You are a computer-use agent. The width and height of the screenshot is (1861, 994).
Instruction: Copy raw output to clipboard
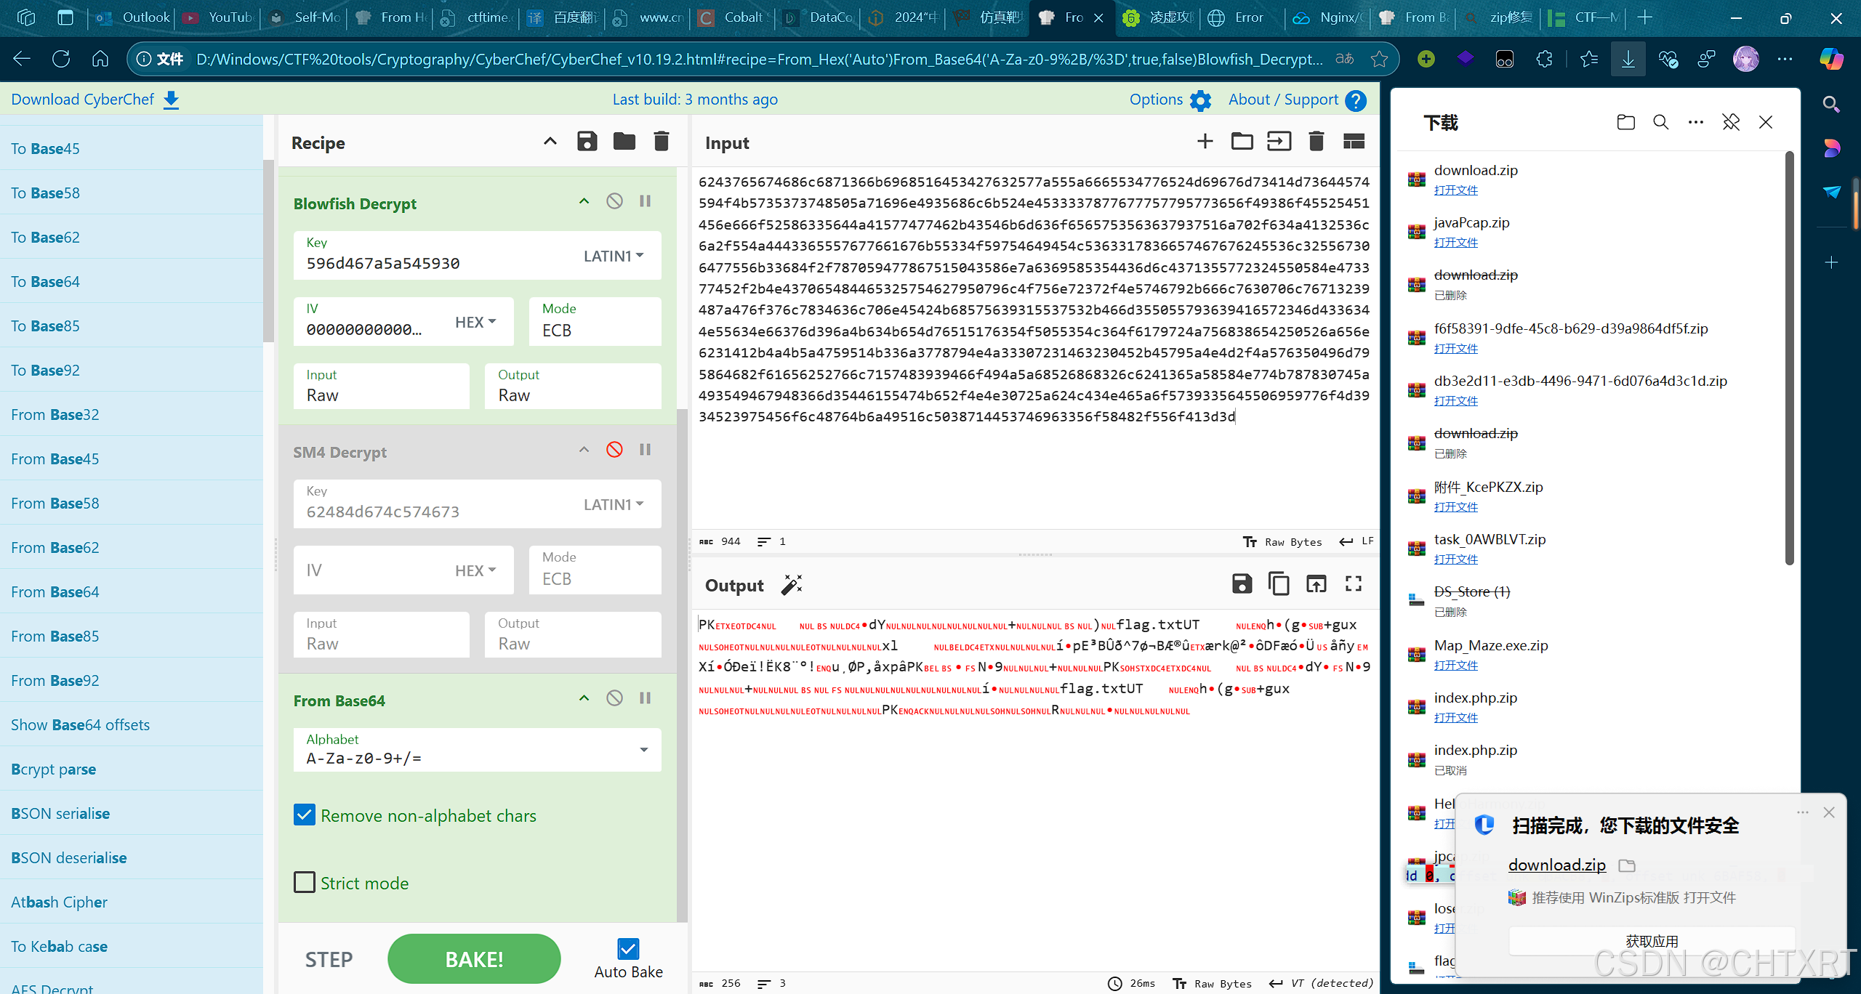point(1279,583)
